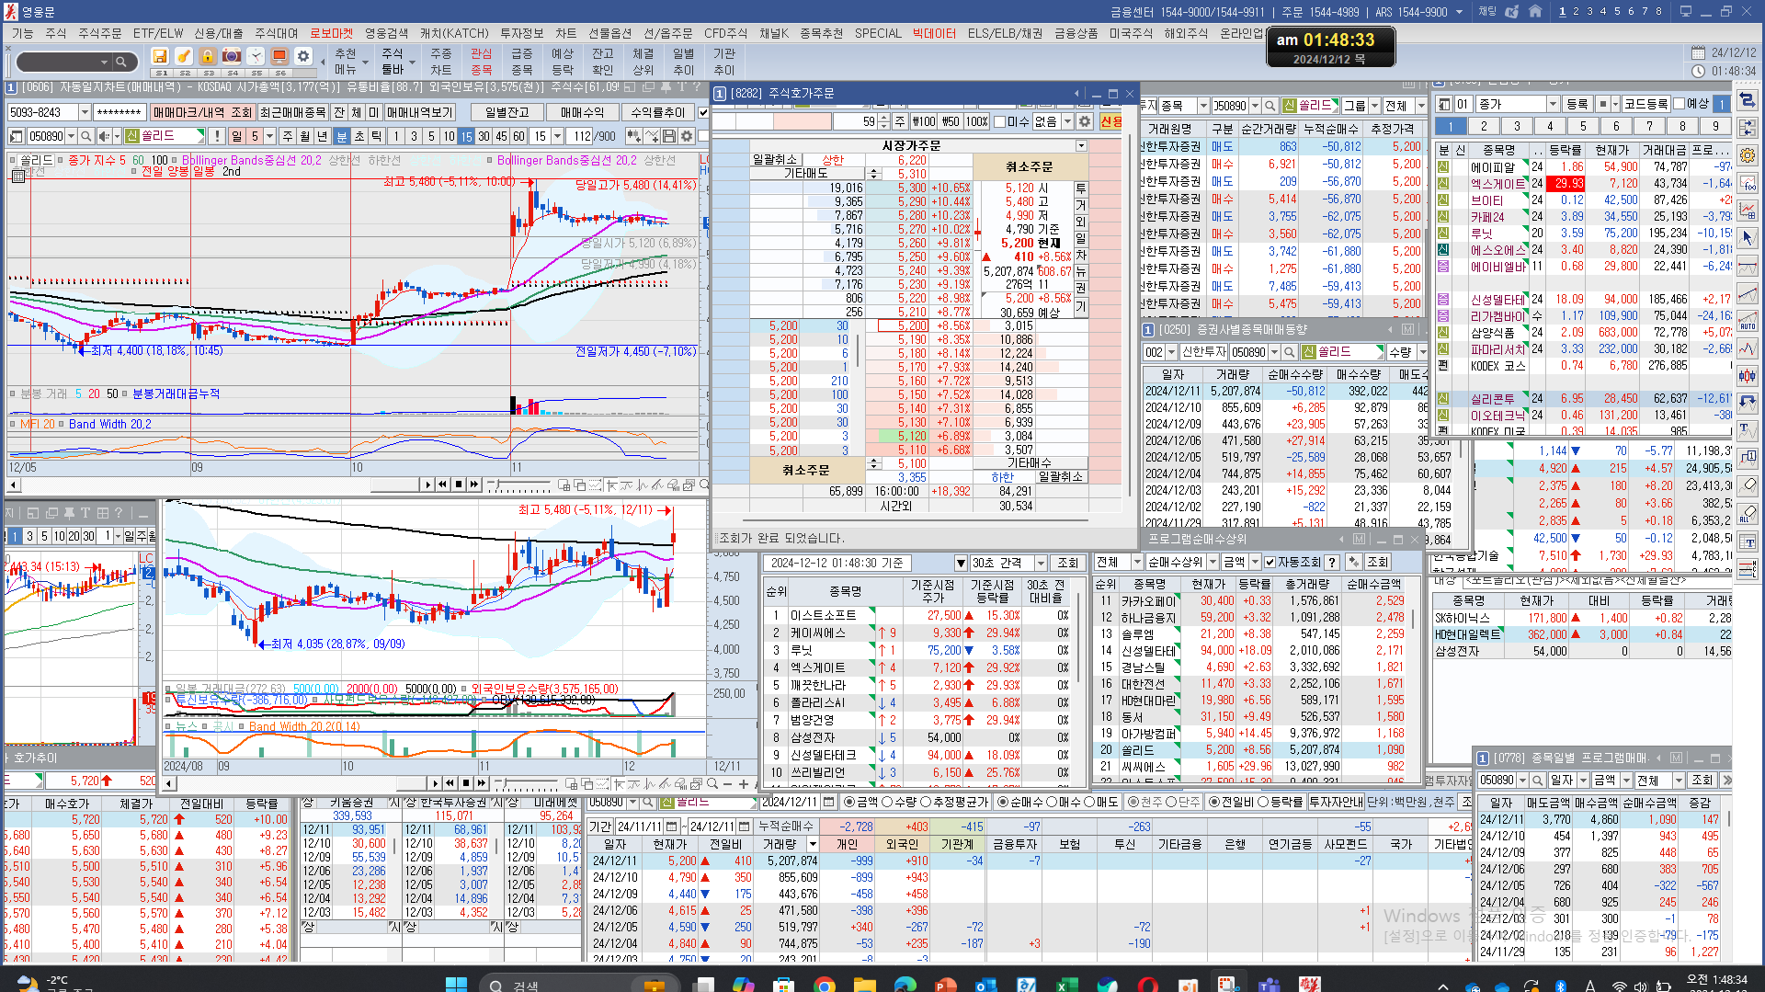
Task: Open order window settings gear icon next to 없음
Action: [x=1085, y=121]
